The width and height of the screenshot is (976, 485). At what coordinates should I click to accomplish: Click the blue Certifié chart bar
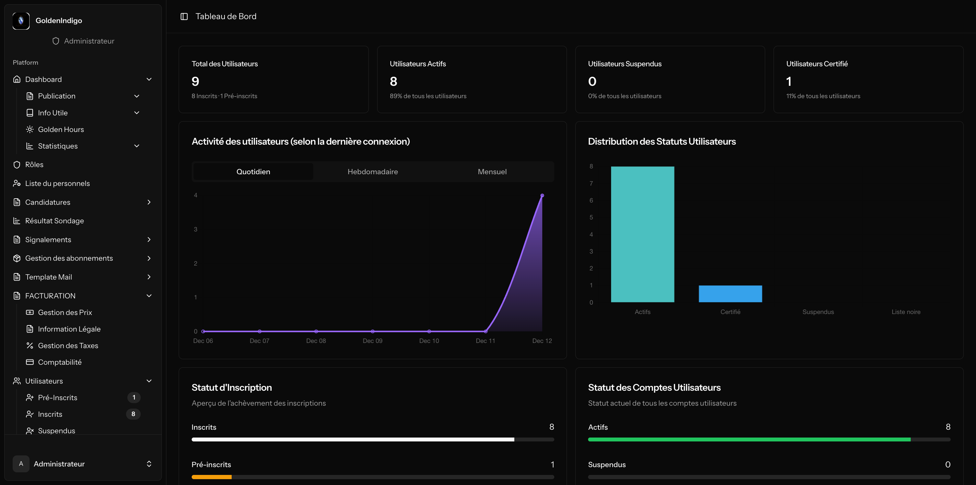(730, 294)
